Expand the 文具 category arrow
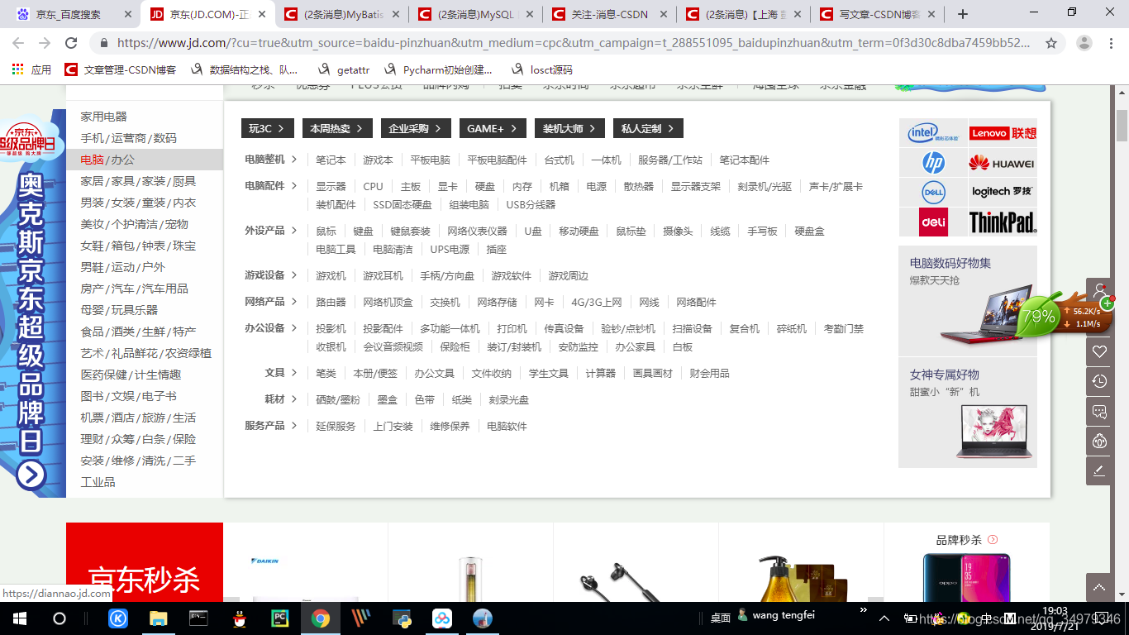This screenshot has height=635, width=1129. tap(294, 373)
